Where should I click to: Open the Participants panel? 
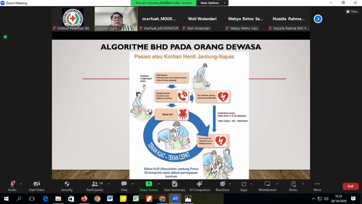pyautogui.click(x=95, y=186)
